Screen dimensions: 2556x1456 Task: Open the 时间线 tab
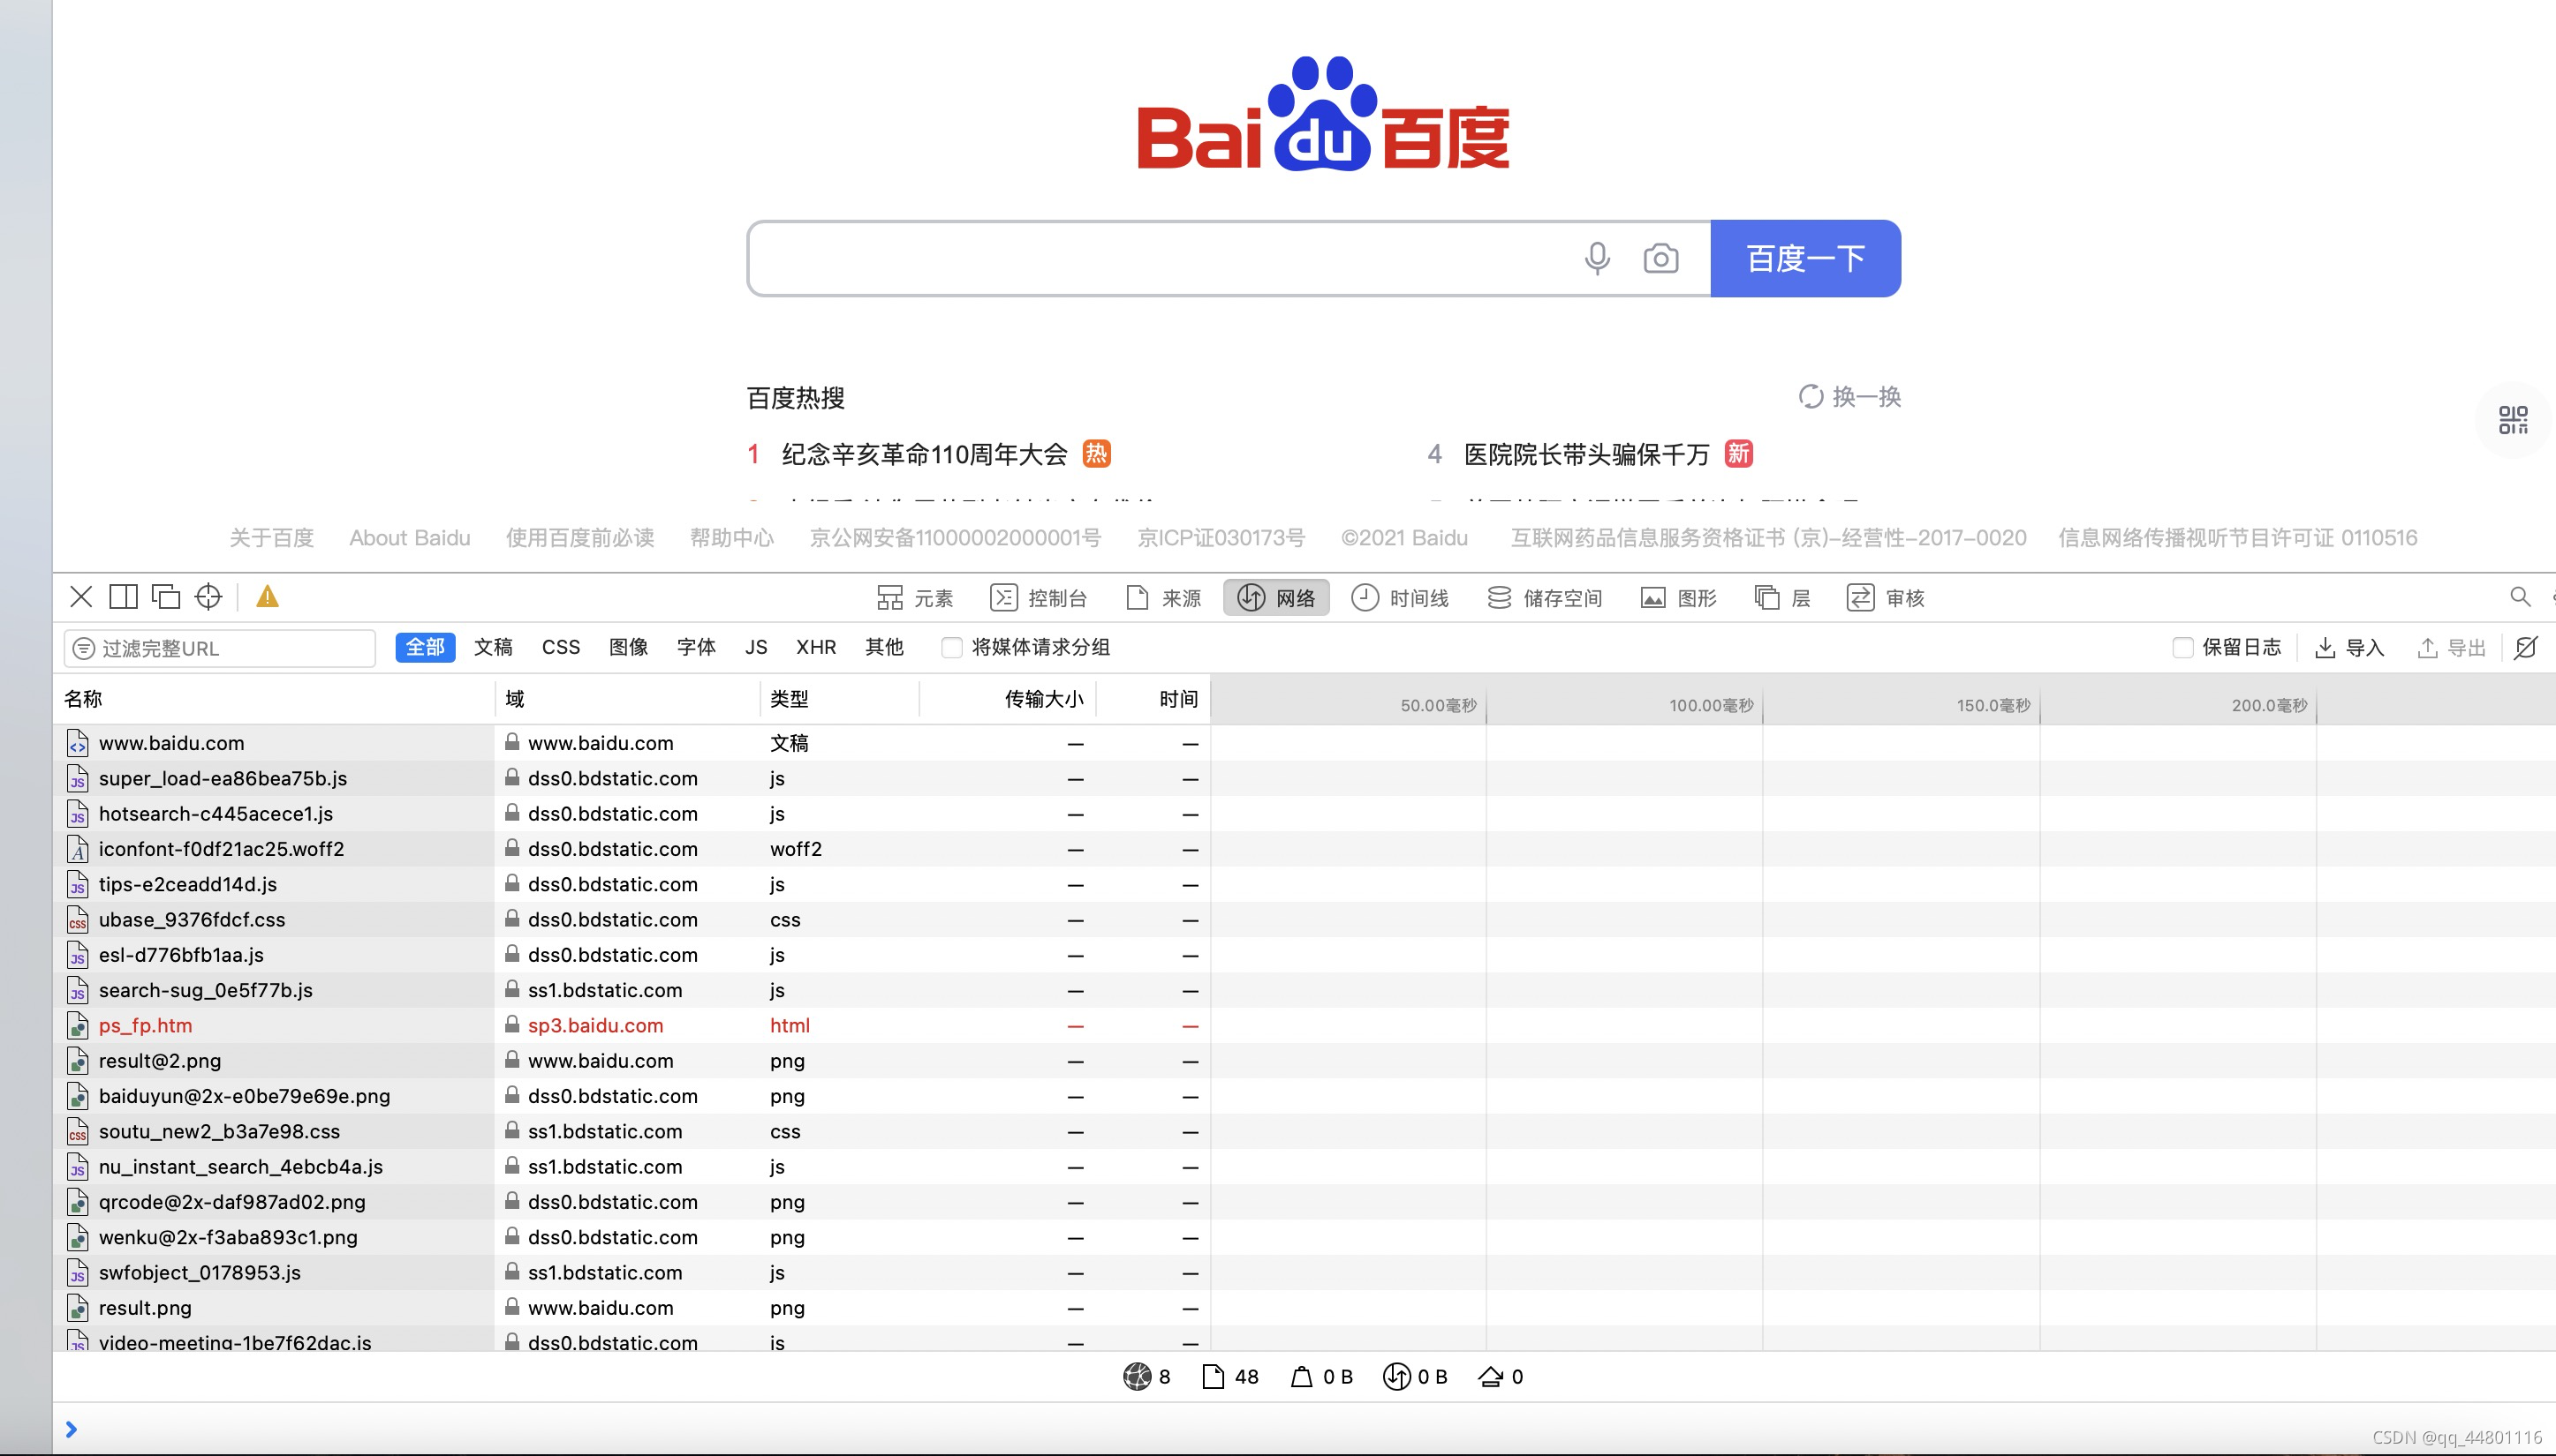tap(1400, 598)
